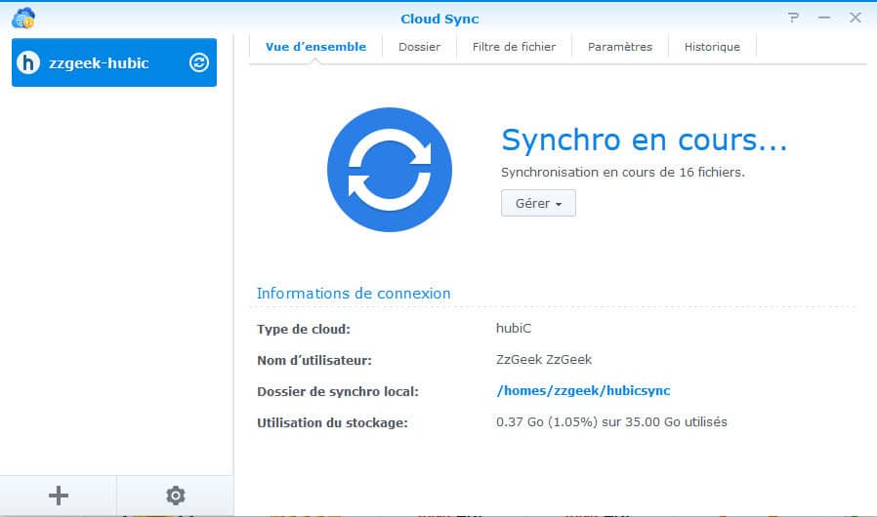Open the Dossier tab
The height and width of the screenshot is (517, 877).
[420, 47]
